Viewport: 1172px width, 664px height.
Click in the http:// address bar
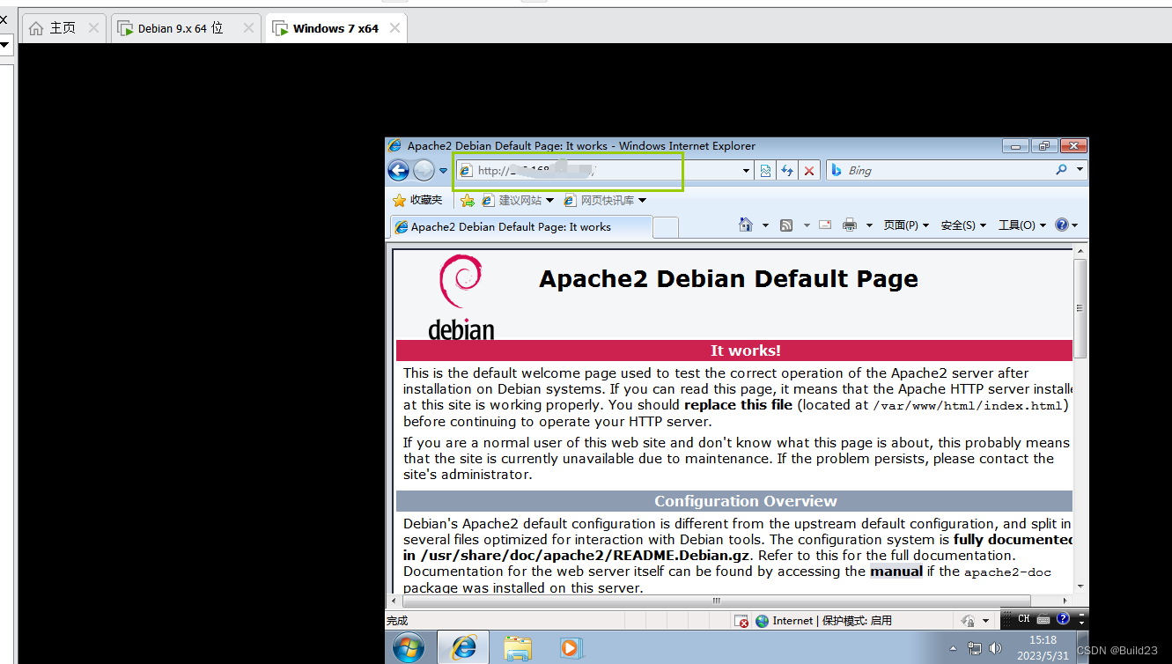pyautogui.click(x=599, y=171)
